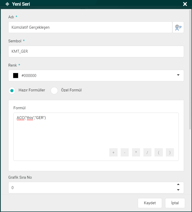Insert plus operator into formula
This screenshot has width=192, height=212.
coord(113,152)
